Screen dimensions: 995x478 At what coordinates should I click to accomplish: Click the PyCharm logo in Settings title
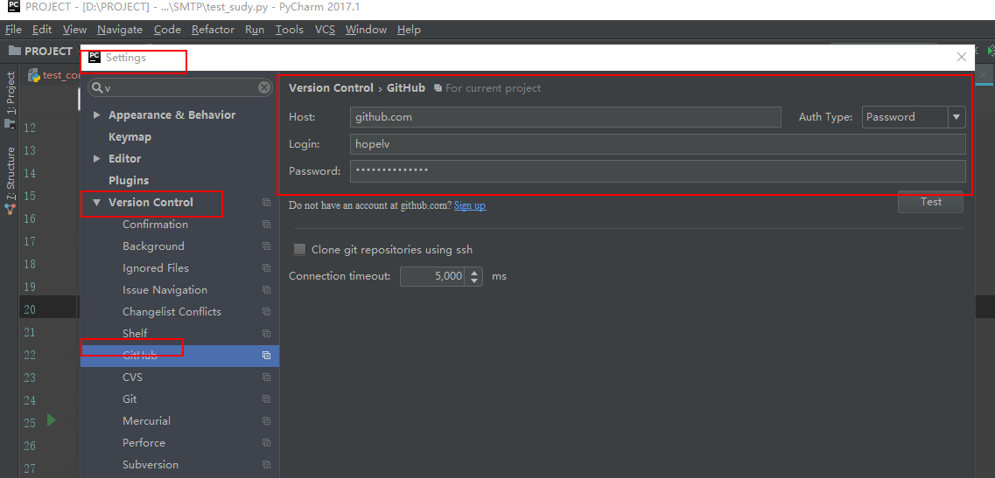pos(95,57)
